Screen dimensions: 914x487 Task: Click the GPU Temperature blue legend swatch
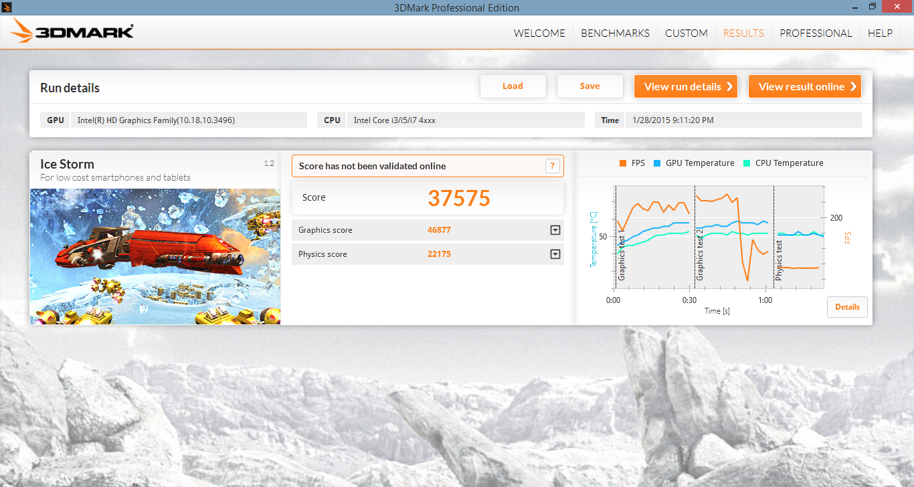657,163
